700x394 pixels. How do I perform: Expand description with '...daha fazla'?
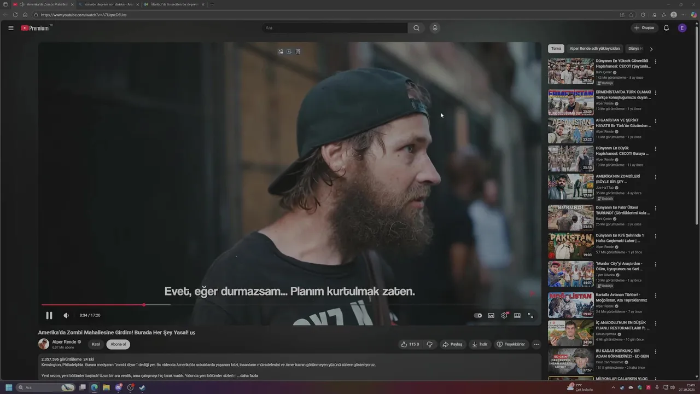[x=248, y=376]
